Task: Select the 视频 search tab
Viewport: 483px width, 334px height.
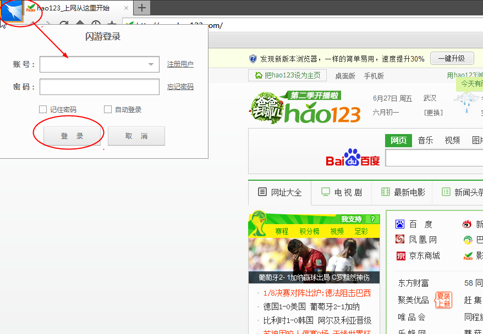Action: 452,140
